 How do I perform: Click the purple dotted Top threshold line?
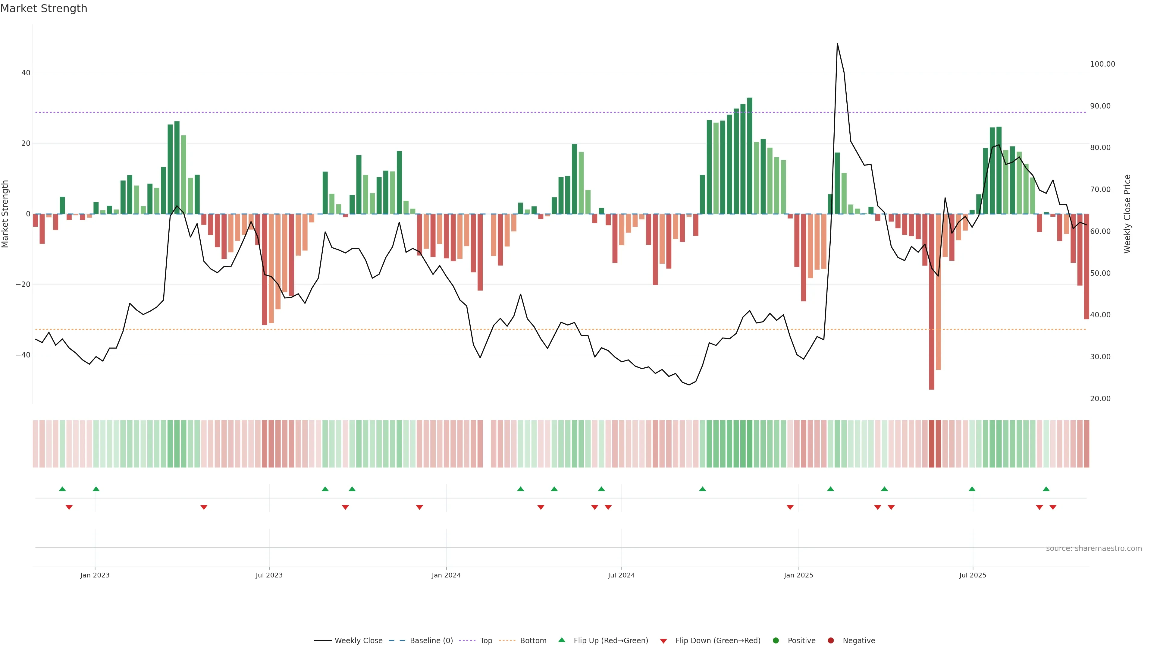coord(449,112)
